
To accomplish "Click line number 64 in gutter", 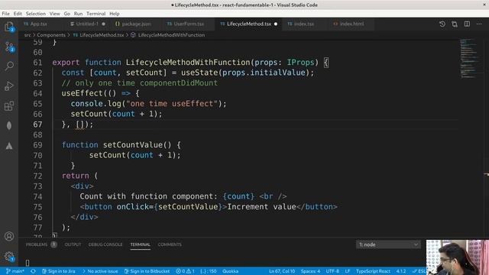I will coord(37,93).
